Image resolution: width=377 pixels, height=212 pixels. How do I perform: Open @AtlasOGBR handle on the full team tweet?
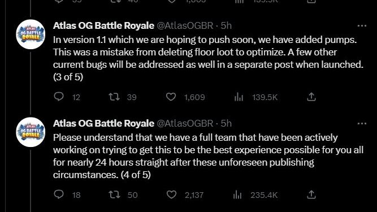click(x=185, y=123)
